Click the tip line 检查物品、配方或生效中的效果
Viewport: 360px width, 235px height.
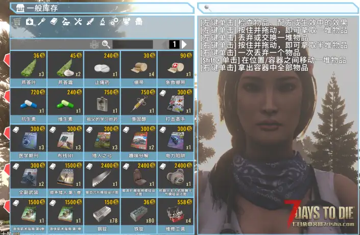pyautogui.click(x=293, y=23)
